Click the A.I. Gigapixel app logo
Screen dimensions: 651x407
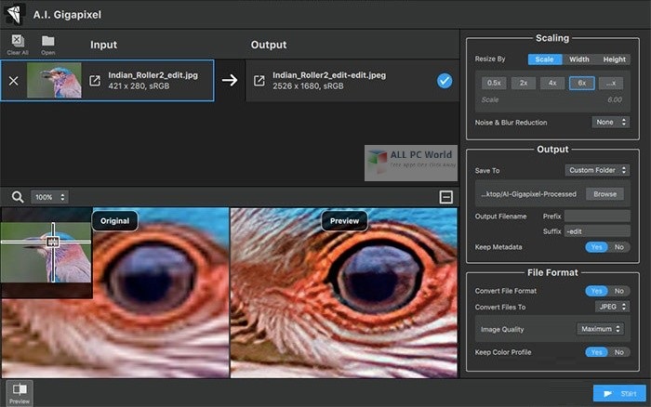click(x=14, y=15)
